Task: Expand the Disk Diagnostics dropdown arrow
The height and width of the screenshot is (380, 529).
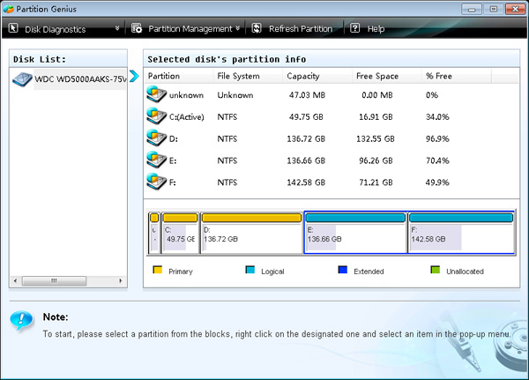Action: click(117, 28)
